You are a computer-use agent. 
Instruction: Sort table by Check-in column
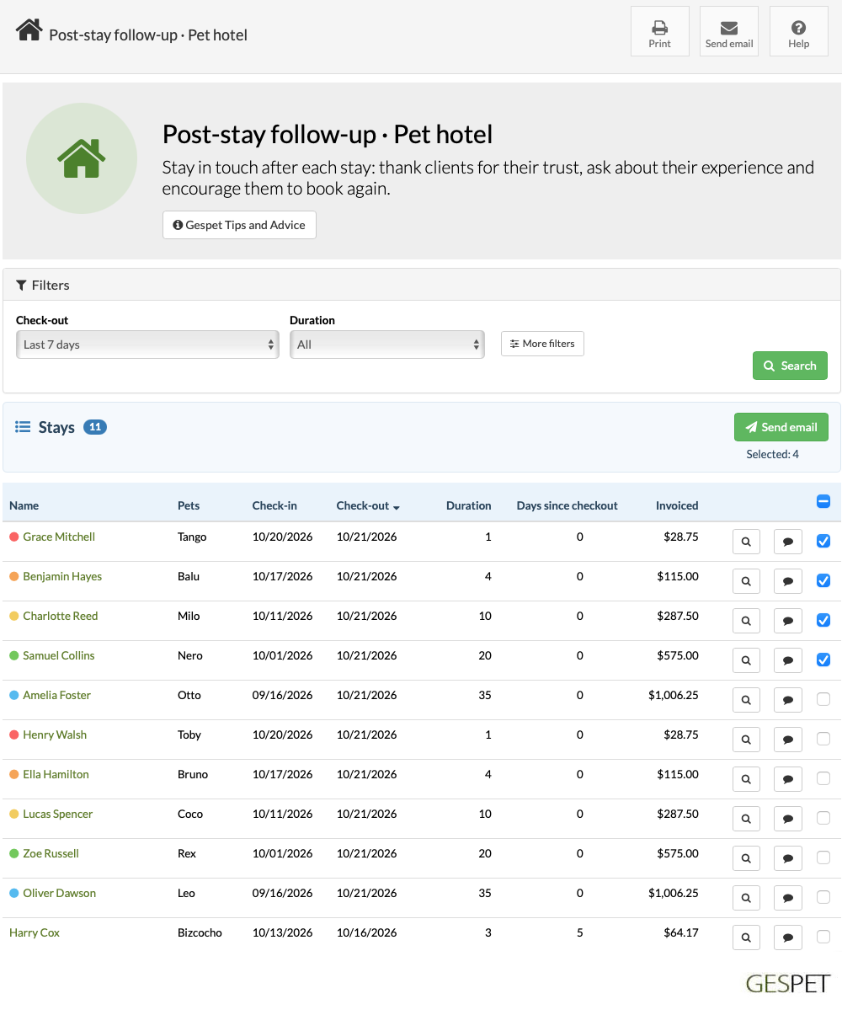[x=274, y=505]
